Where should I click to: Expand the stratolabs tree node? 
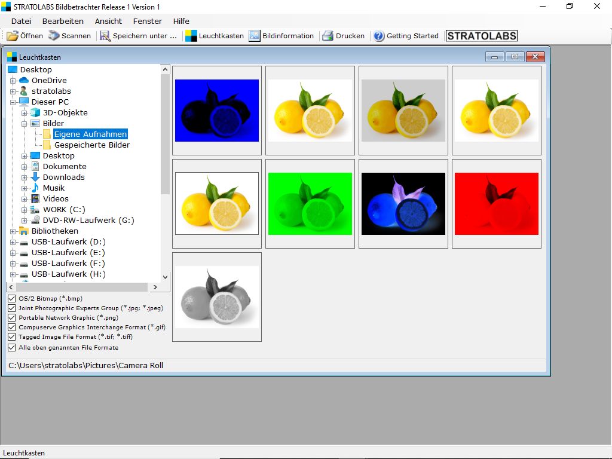pyautogui.click(x=13, y=91)
